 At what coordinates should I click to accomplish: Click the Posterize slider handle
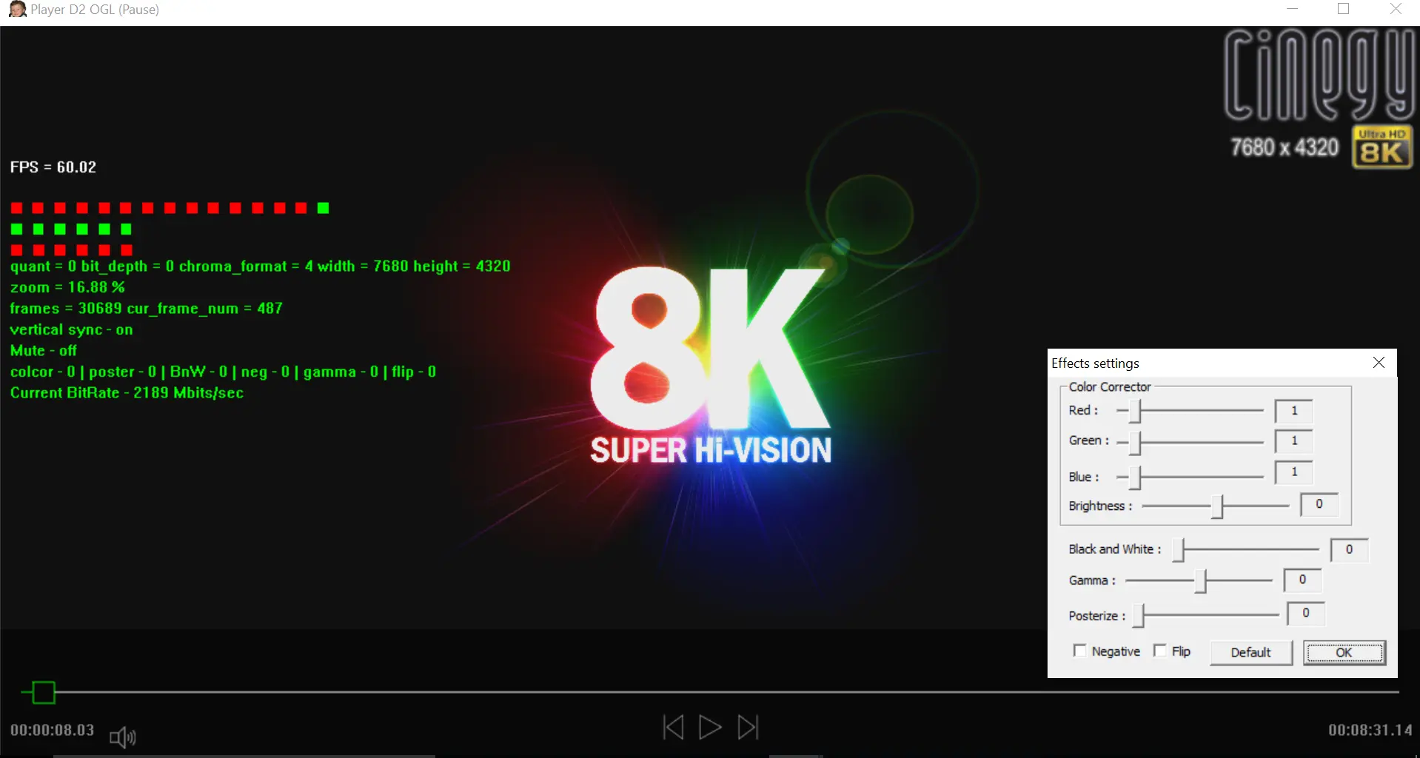tap(1139, 615)
